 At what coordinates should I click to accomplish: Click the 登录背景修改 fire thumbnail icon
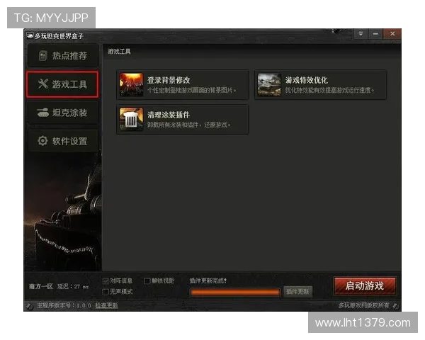tap(132, 85)
